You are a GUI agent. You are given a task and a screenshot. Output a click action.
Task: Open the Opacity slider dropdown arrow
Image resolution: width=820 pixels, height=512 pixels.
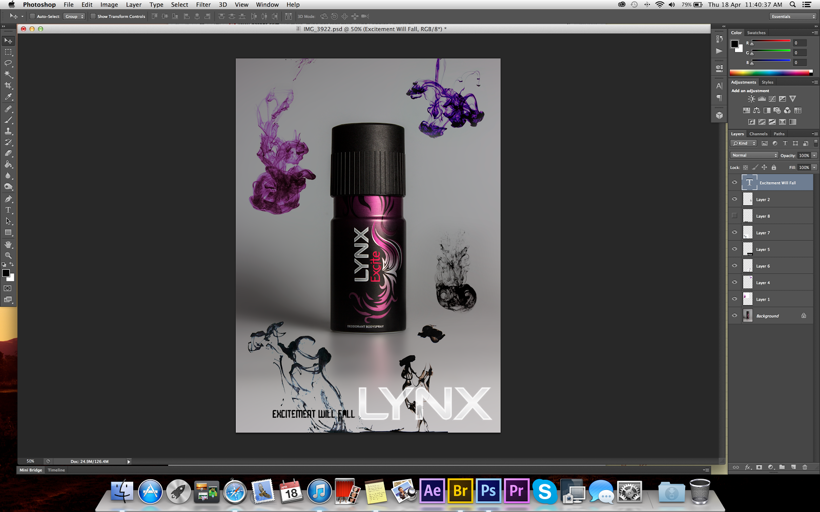click(x=814, y=155)
